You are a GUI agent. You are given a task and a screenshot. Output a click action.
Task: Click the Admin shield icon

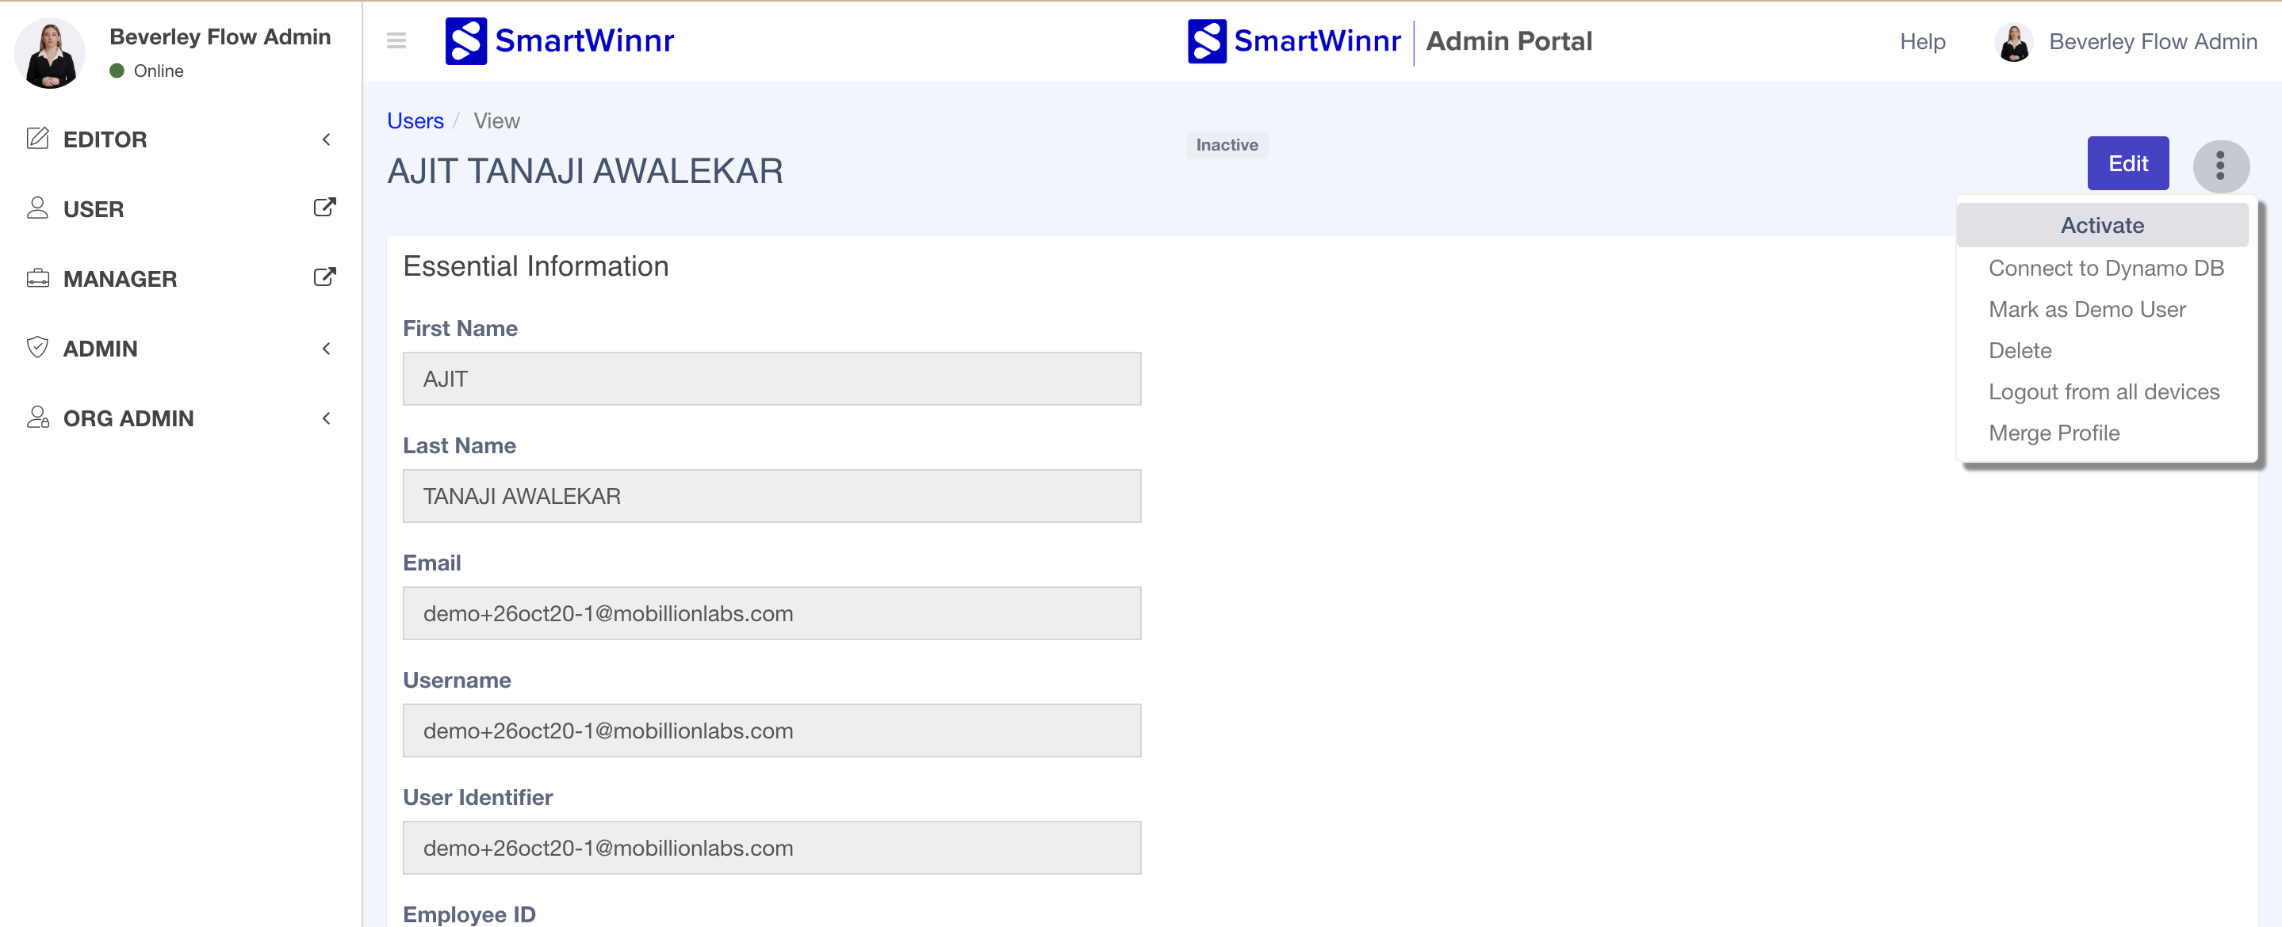coord(37,347)
